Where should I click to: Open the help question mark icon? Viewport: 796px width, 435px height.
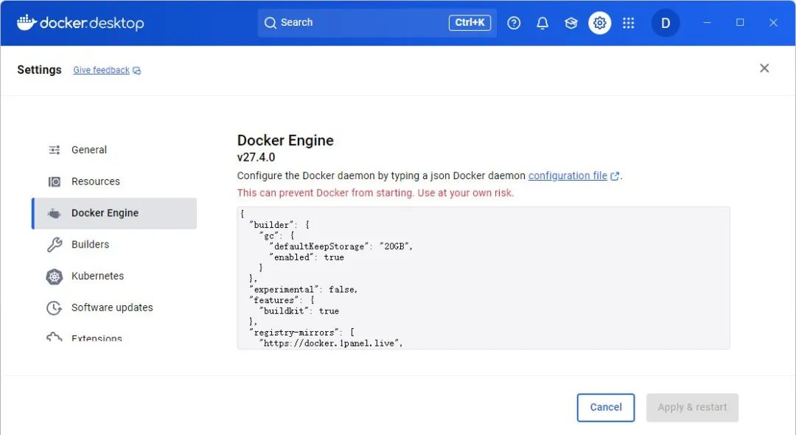click(514, 23)
